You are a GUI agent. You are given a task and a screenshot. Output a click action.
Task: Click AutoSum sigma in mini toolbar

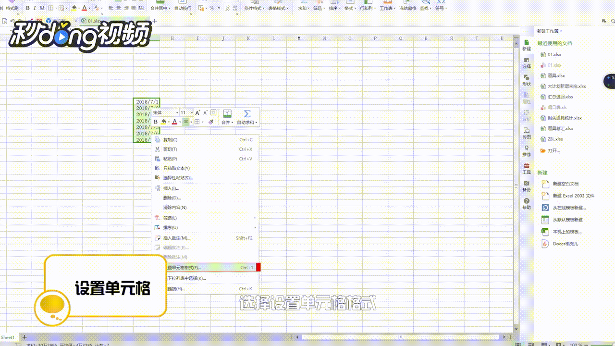[247, 114]
